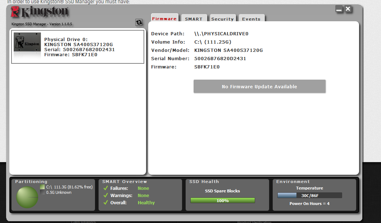This screenshot has height=223, width=381.
Task: Click the partitioning pie chart
Action: point(27,197)
